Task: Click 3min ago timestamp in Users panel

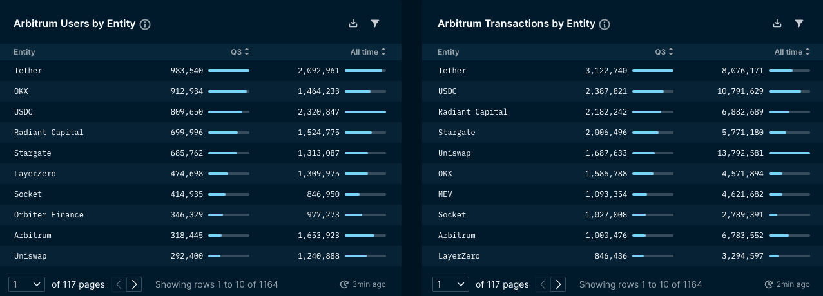Action: tap(369, 284)
